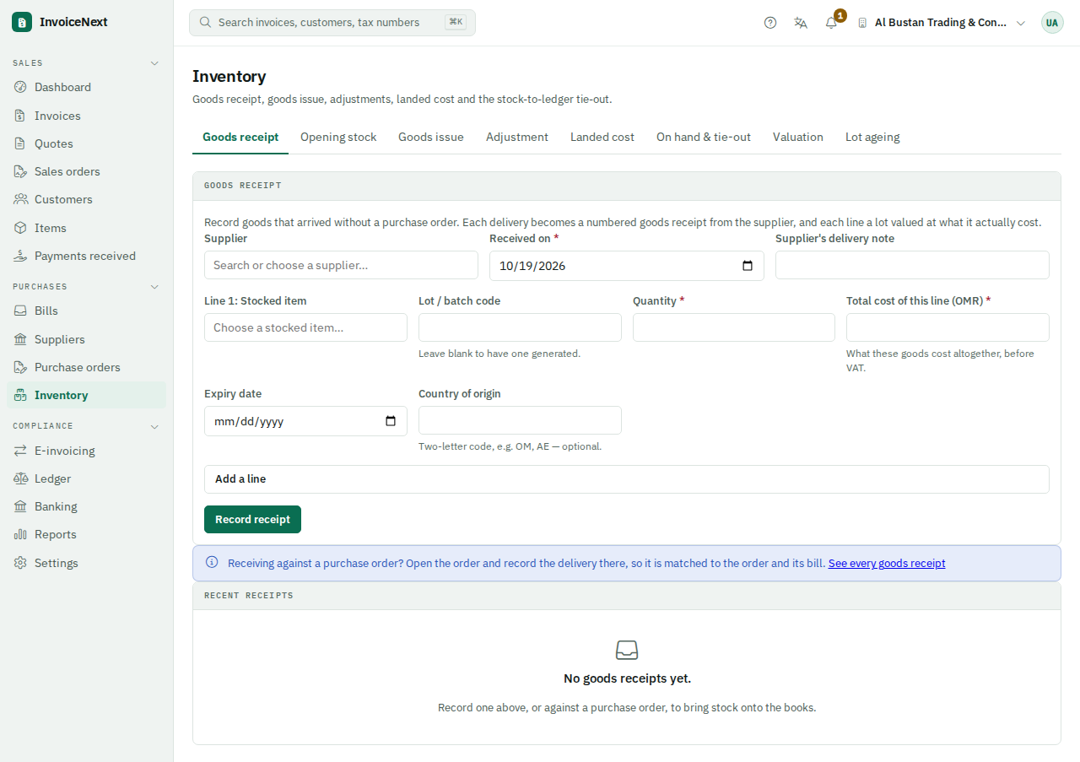The width and height of the screenshot is (1080, 762).
Task: Click the Suppliers building icon
Action: (20, 339)
